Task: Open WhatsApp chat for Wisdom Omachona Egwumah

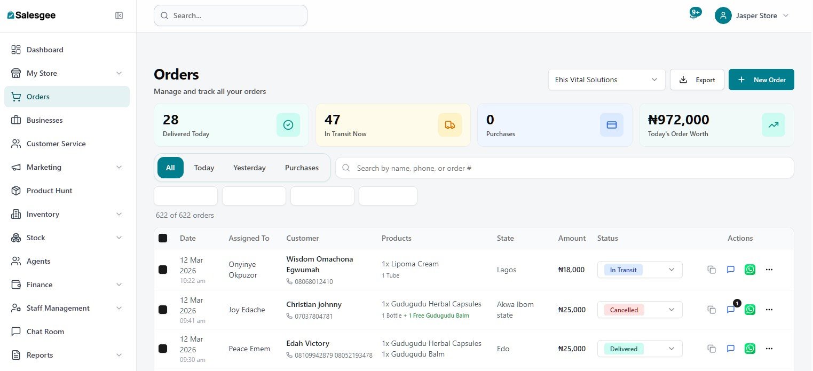Action: pyautogui.click(x=749, y=270)
